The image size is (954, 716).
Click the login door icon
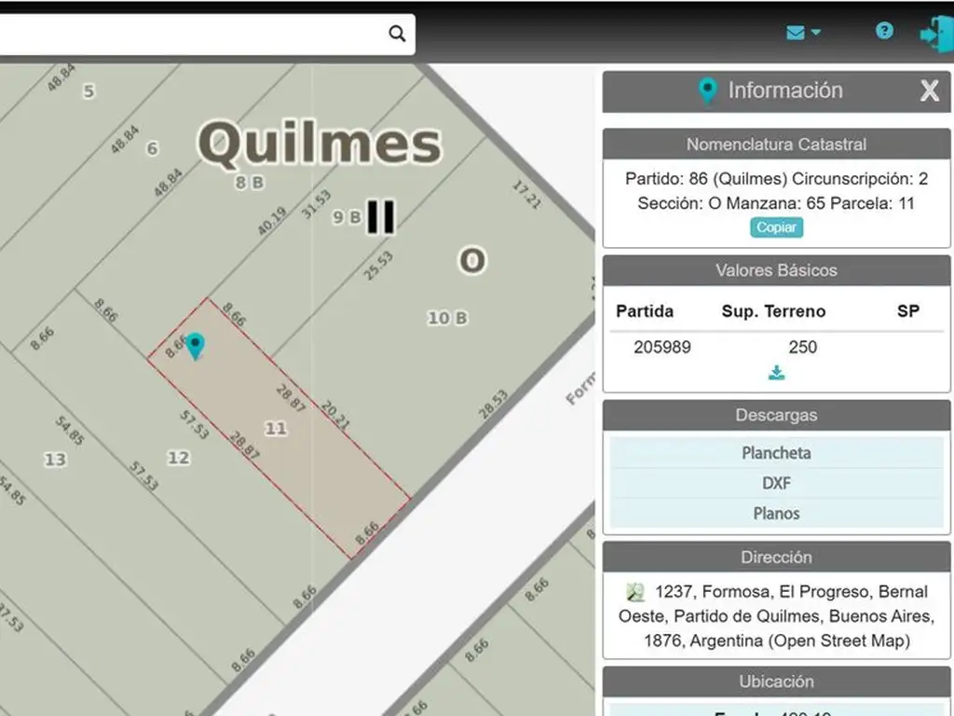[x=934, y=34]
